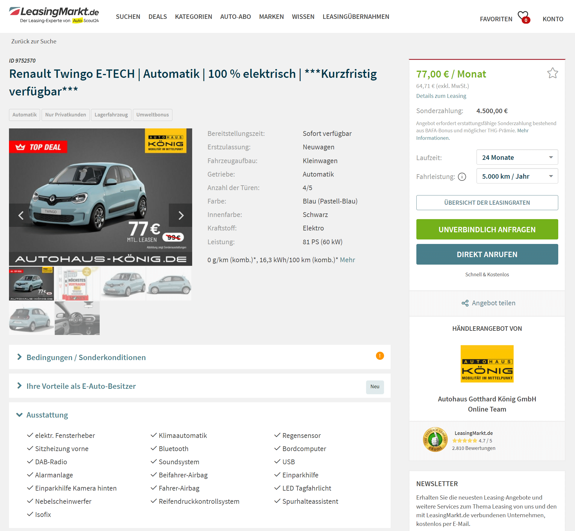Image resolution: width=575 pixels, height=531 pixels.
Task: Click Angebot teilen link
Action: pyautogui.click(x=494, y=303)
